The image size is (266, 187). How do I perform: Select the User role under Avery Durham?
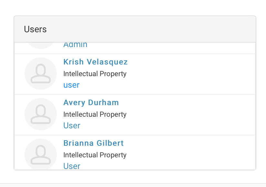pos(72,126)
